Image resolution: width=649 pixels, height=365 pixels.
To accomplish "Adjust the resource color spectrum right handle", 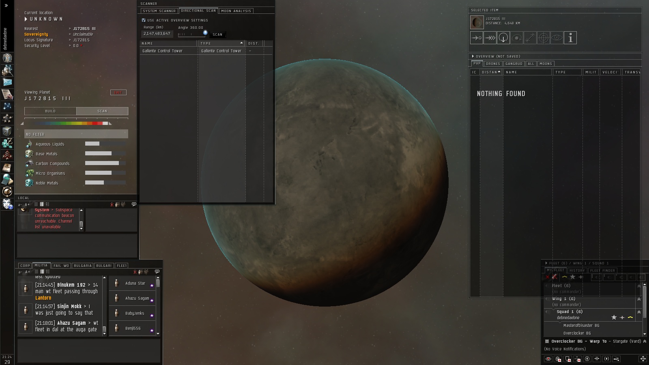I will (110, 123).
